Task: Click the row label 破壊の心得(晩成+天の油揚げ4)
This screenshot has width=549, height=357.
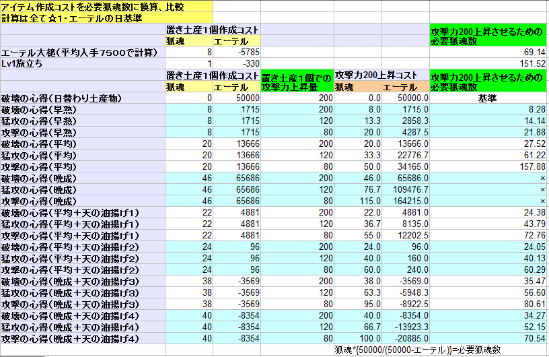Action: coord(83,316)
